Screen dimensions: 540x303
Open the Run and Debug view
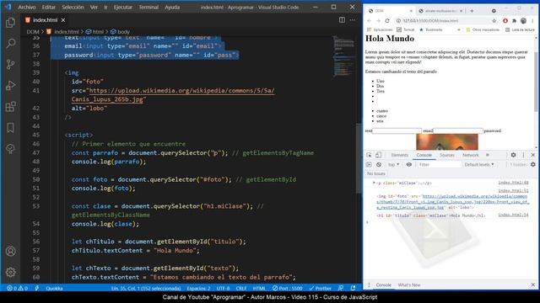pos(11,85)
